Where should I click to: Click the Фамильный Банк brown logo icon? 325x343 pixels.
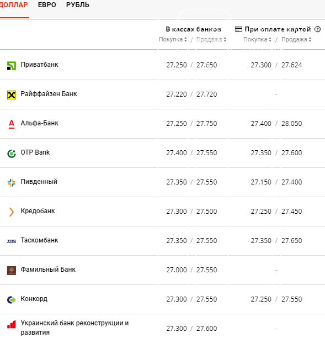pyautogui.click(x=12, y=271)
